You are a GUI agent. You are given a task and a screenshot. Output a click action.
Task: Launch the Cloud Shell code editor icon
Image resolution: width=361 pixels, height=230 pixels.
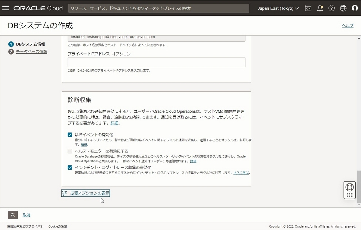(308, 8)
